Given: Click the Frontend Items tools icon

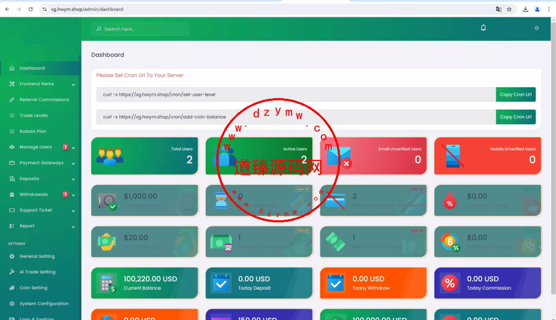Looking at the screenshot, I should click(12, 84).
